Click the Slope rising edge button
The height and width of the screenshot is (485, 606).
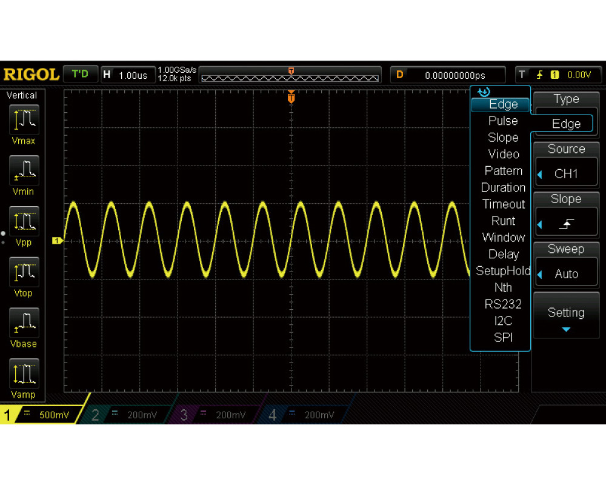pos(566,224)
